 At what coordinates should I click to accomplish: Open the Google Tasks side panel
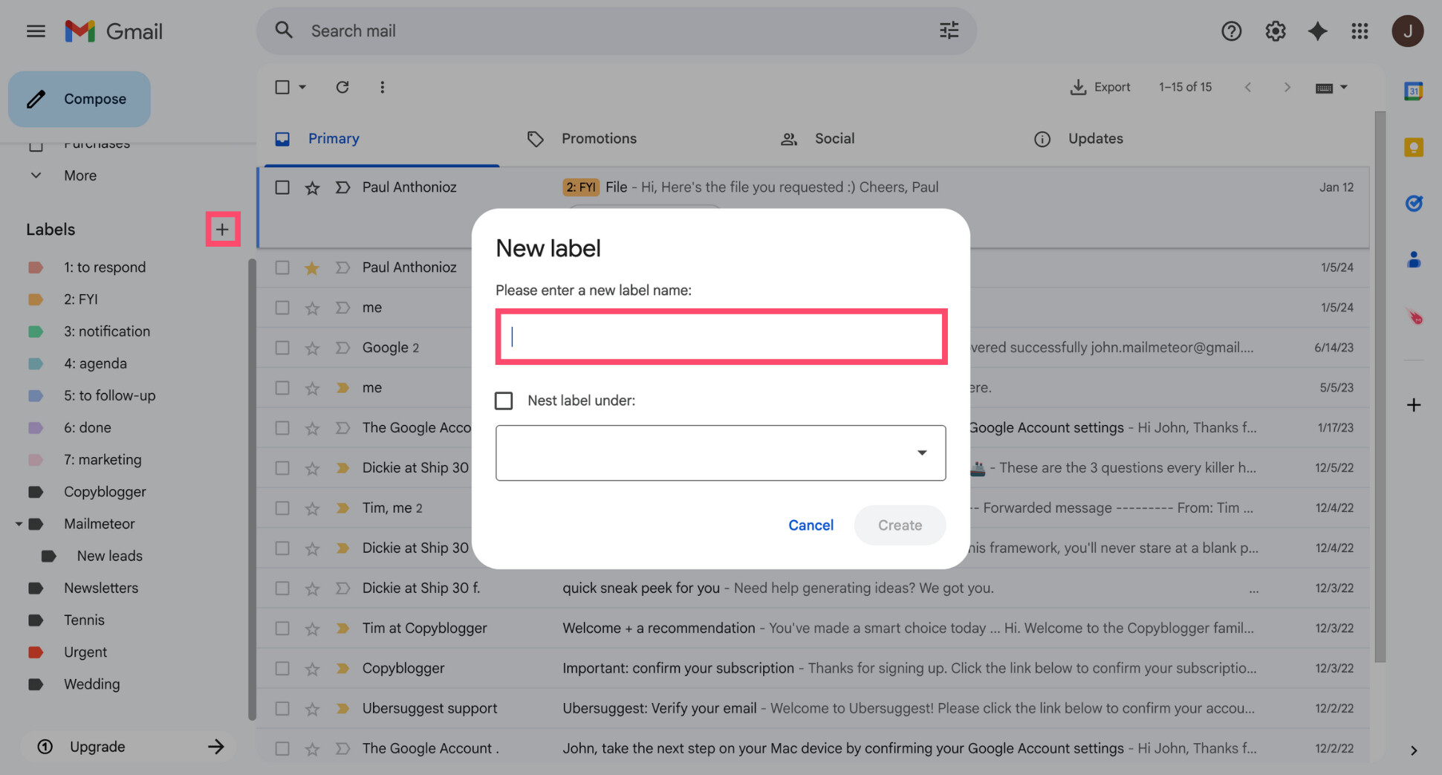[1413, 203]
